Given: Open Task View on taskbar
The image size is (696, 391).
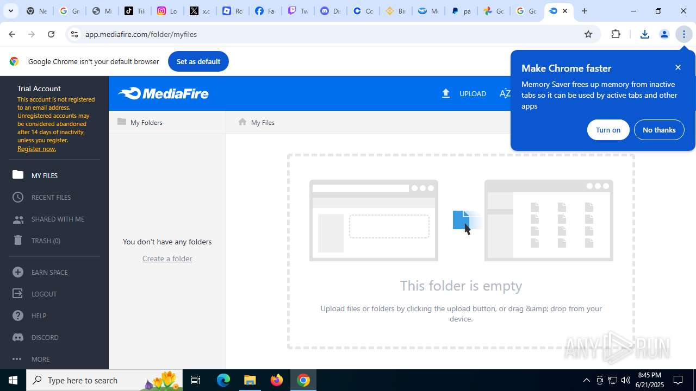Looking at the screenshot, I should tap(196, 380).
